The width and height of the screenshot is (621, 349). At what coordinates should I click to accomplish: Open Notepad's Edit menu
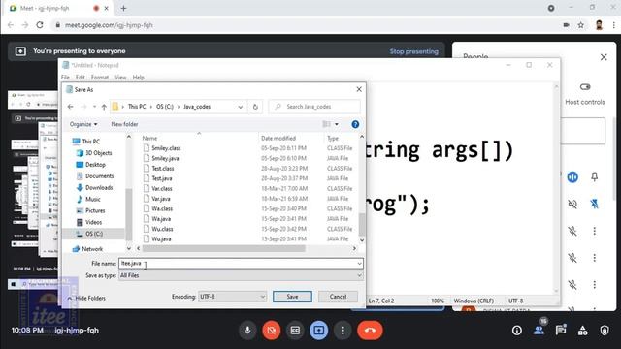pos(80,78)
